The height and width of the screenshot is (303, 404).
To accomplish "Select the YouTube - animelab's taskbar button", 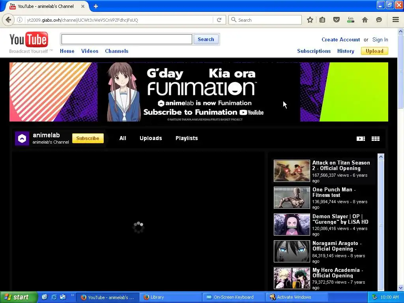I will coord(108,297).
